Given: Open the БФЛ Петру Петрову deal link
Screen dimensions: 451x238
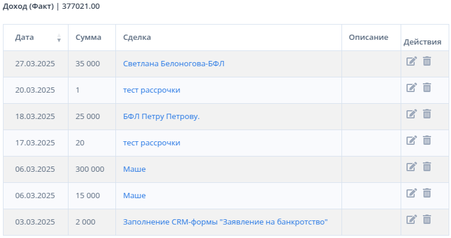Looking at the screenshot, I should 161,117.
